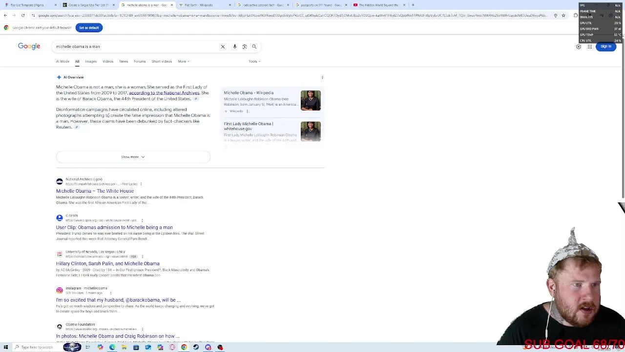This screenshot has width=625, height=352.
Task: Click the location pin icon in address bar
Action: coord(555,15)
